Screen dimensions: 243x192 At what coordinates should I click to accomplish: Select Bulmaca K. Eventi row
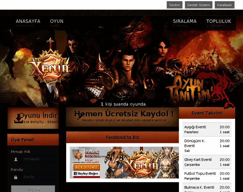[207, 188]
